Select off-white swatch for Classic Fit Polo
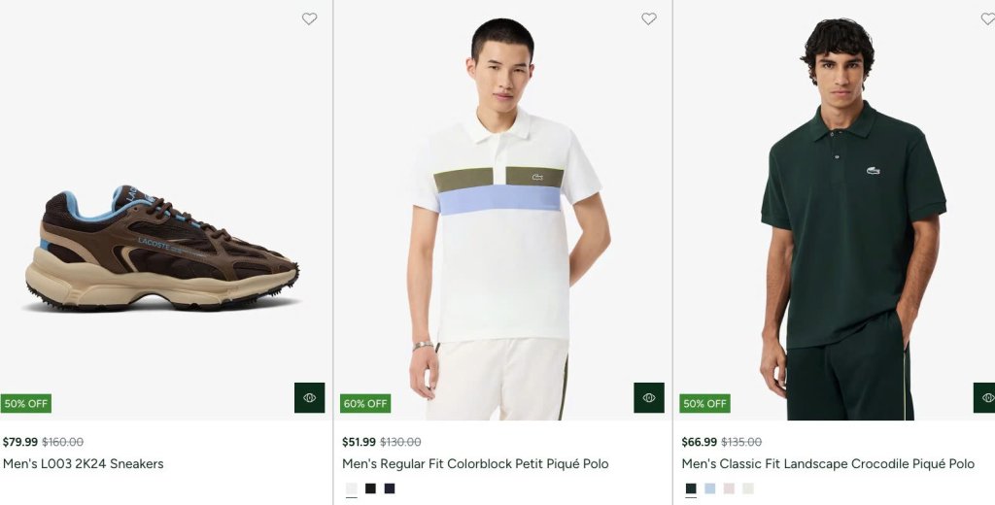The height and width of the screenshot is (505, 995). pyautogui.click(x=748, y=488)
